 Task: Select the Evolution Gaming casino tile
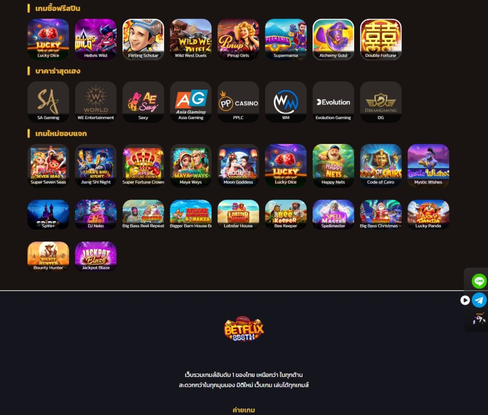[x=333, y=102]
